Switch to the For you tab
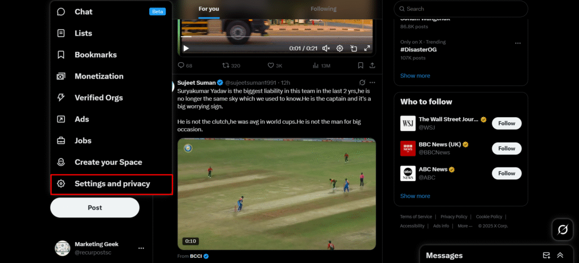The height and width of the screenshot is (263, 579). pyautogui.click(x=209, y=9)
